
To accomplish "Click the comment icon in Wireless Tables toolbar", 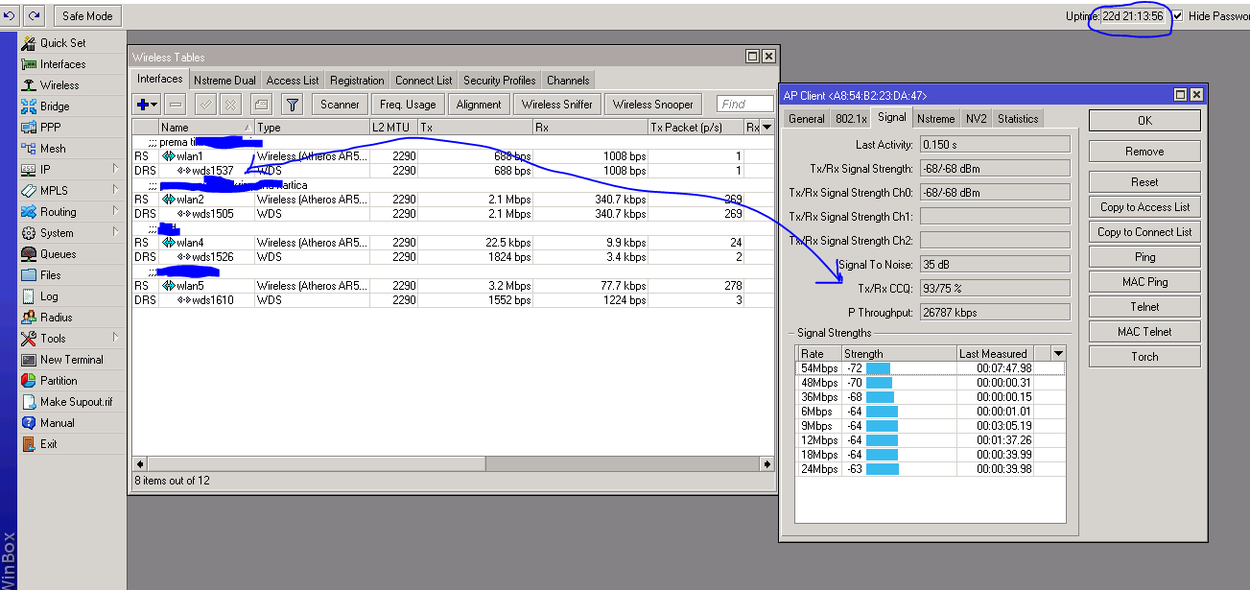I will pos(261,105).
